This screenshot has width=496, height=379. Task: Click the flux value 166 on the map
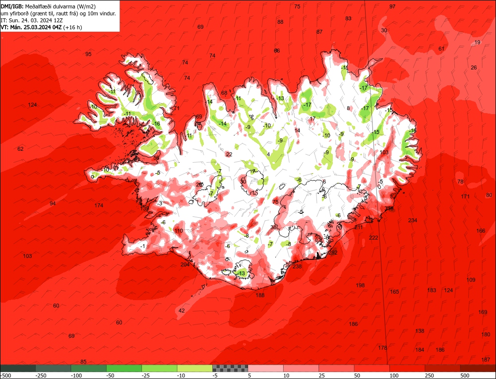481,231
